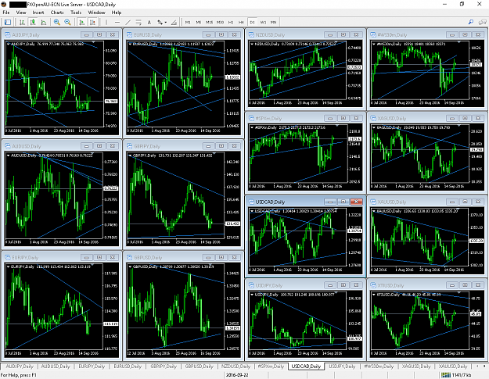Screen dimensions: 489x379
Task: Open the View menu
Action: point(21,13)
